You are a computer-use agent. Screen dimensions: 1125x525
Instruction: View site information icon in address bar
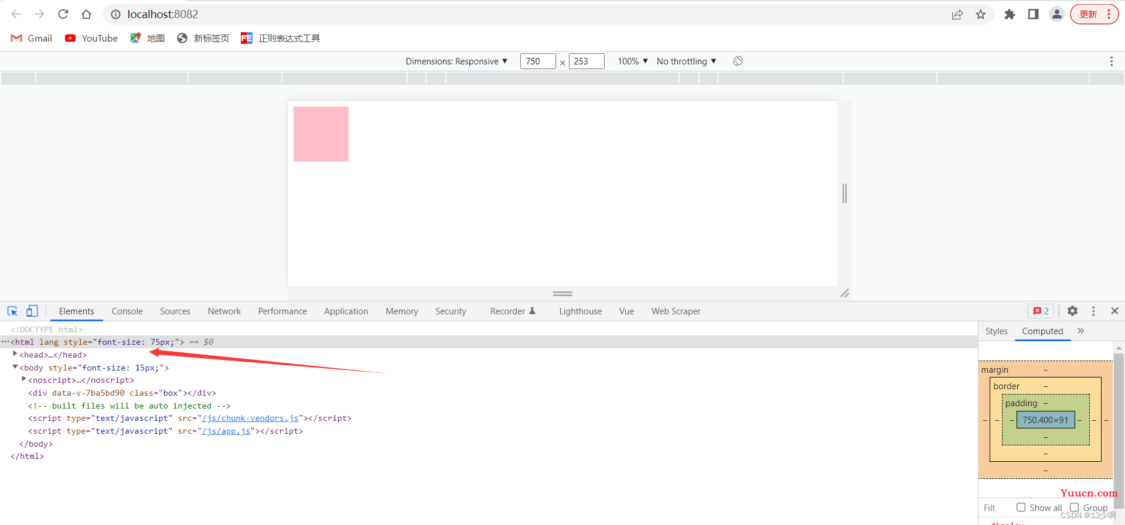[x=115, y=14]
